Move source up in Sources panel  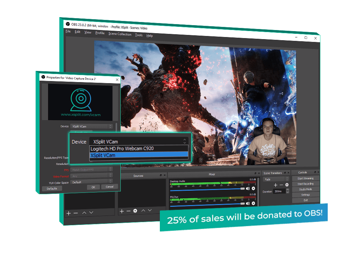(143, 210)
